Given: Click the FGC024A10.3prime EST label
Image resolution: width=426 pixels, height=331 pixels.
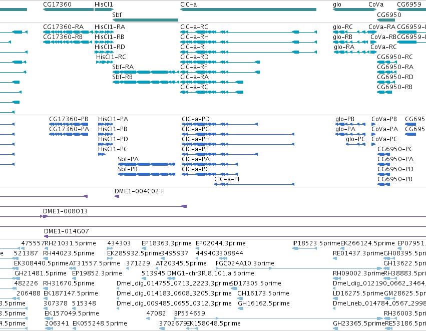Looking at the screenshot, I should coord(245,263).
